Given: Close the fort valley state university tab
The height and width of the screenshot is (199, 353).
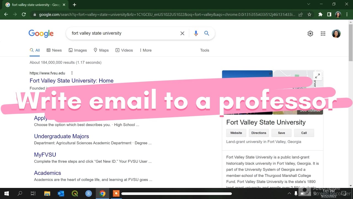Looking at the screenshot, I should pos(64,5).
